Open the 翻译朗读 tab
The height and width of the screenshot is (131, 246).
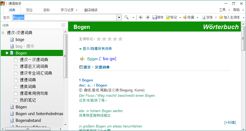91,10
